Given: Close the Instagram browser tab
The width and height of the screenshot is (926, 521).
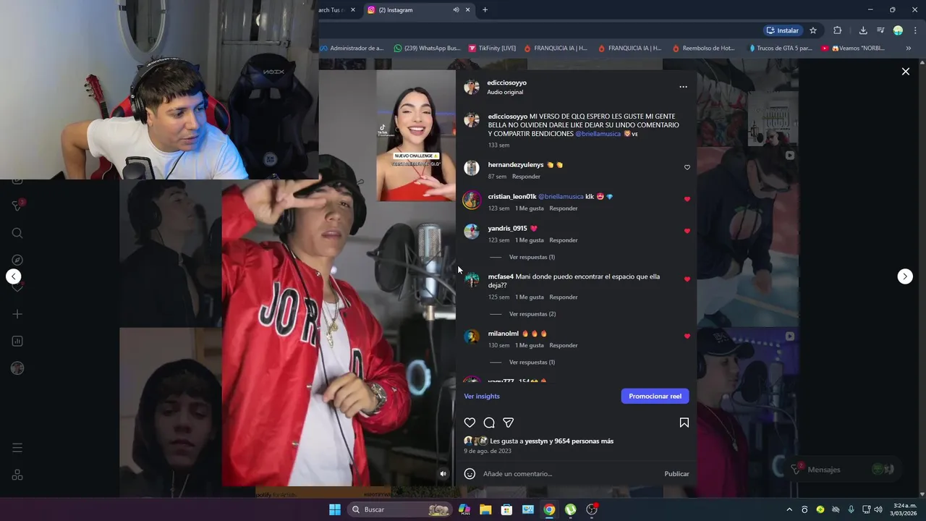Looking at the screenshot, I should click(468, 10).
